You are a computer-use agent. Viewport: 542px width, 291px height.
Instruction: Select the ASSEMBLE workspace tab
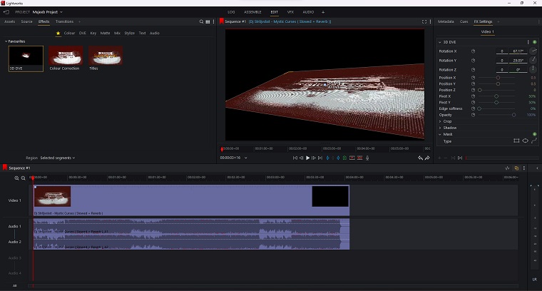252,12
